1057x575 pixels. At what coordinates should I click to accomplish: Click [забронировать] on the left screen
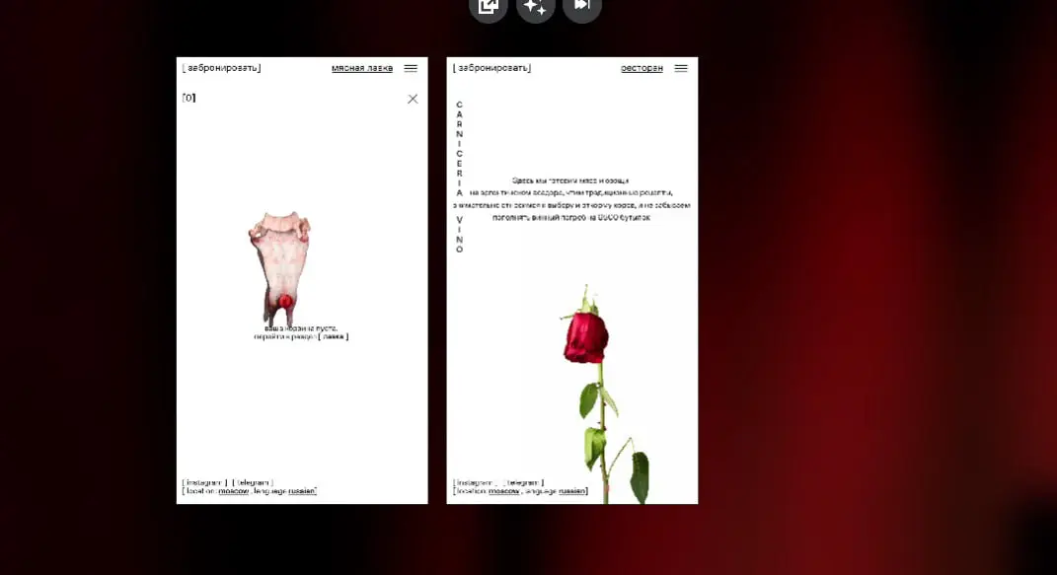tap(222, 68)
